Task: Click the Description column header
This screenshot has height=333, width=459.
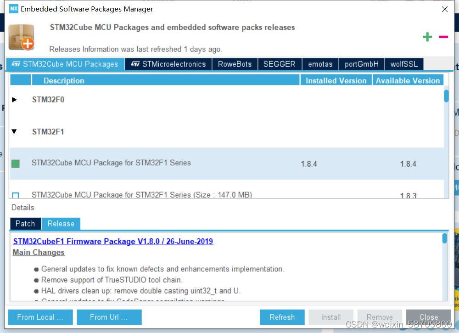Action: [x=165, y=80]
